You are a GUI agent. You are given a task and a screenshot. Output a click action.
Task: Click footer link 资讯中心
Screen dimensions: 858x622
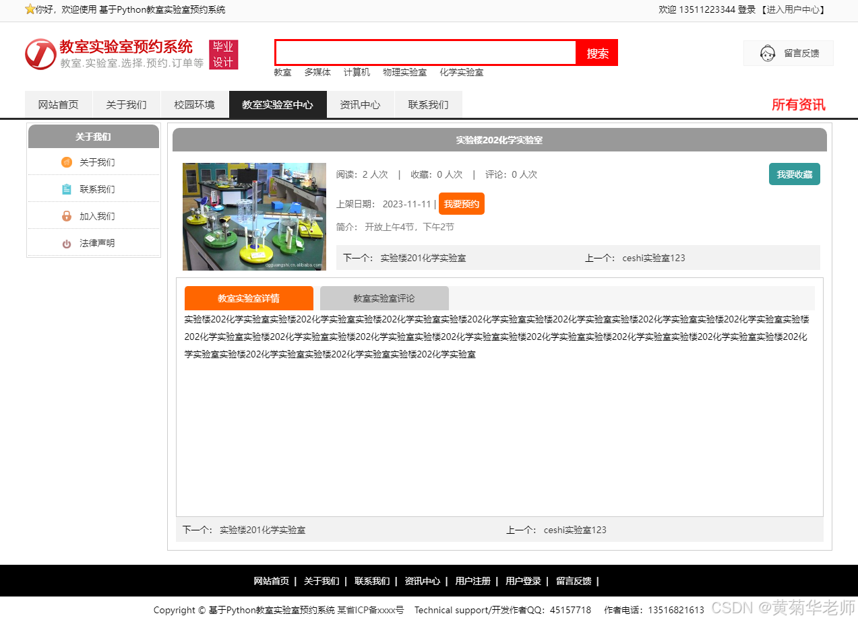pyautogui.click(x=422, y=581)
